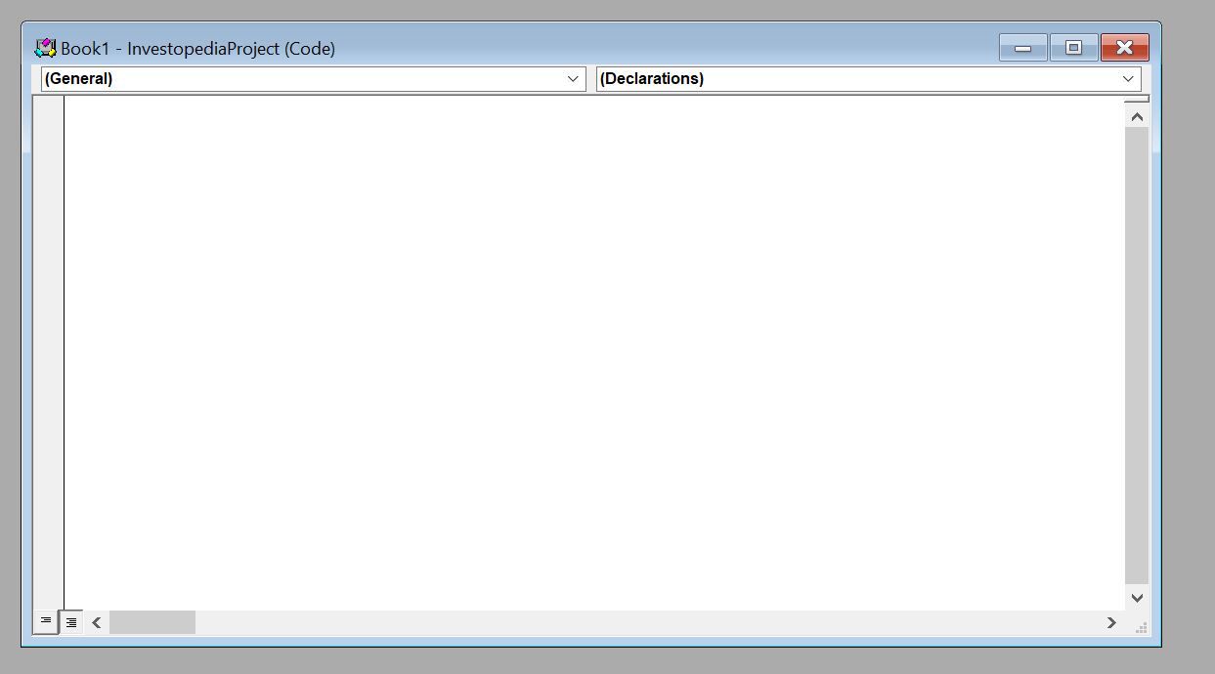Click the horizontal scrollbar left arrow
This screenshot has width=1215, height=674.
pyautogui.click(x=96, y=622)
